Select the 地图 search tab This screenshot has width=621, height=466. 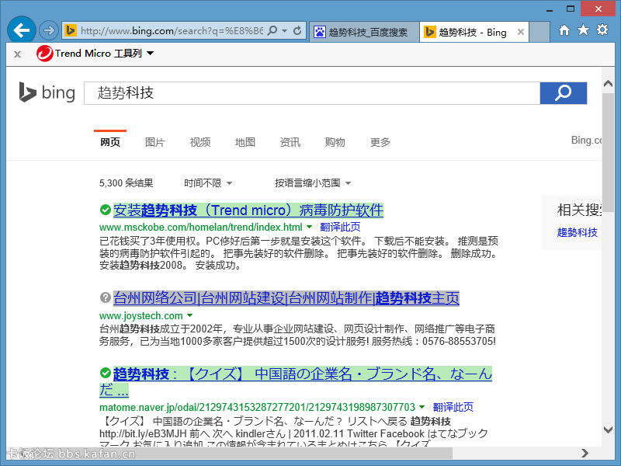coord(245,142)
